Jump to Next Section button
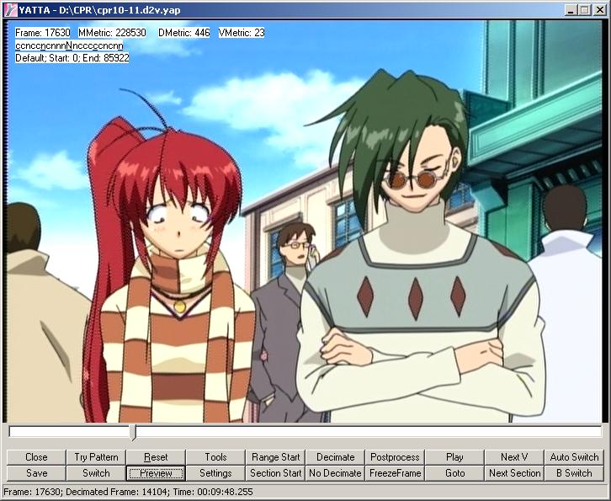The image size is (611, 501). coord(514,473)
